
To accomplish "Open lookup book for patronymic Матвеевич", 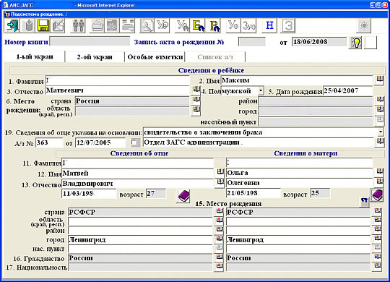I will click(x=196, y=90).
